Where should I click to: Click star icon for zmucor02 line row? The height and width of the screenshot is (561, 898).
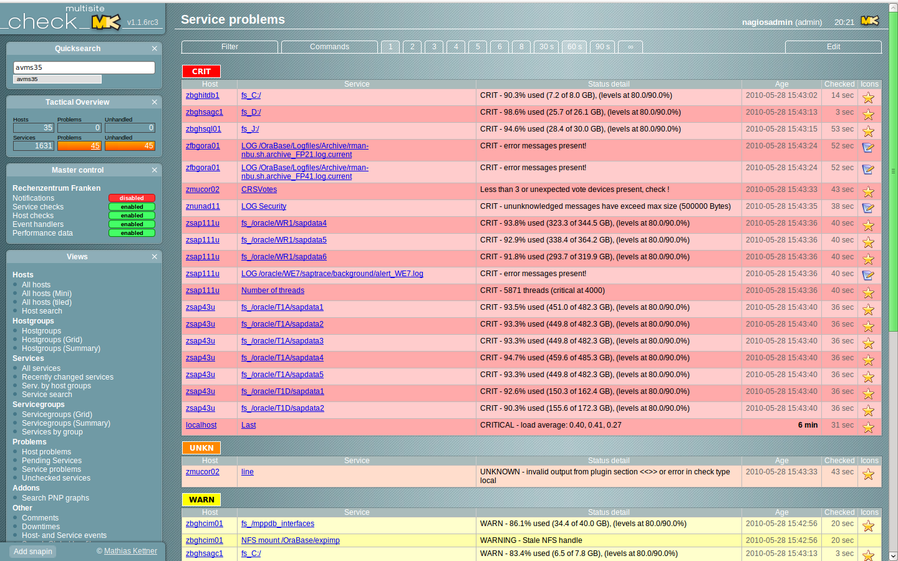868,474
